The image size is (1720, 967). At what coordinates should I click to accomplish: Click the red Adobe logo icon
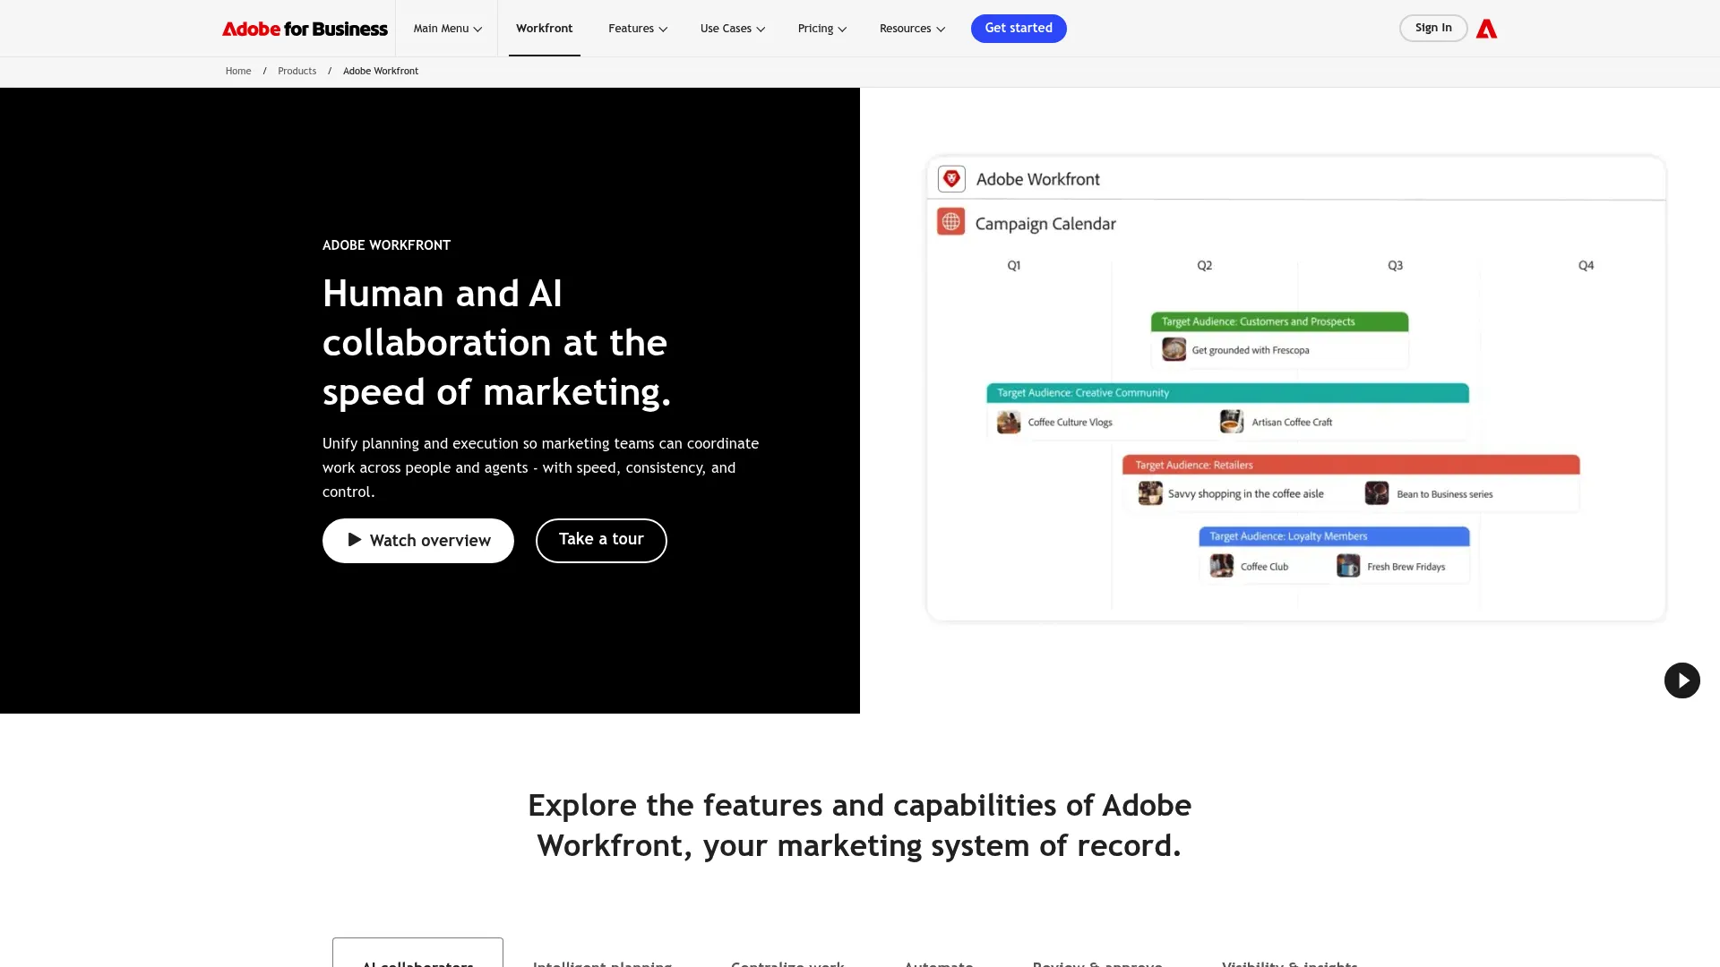click(1486, 29)
